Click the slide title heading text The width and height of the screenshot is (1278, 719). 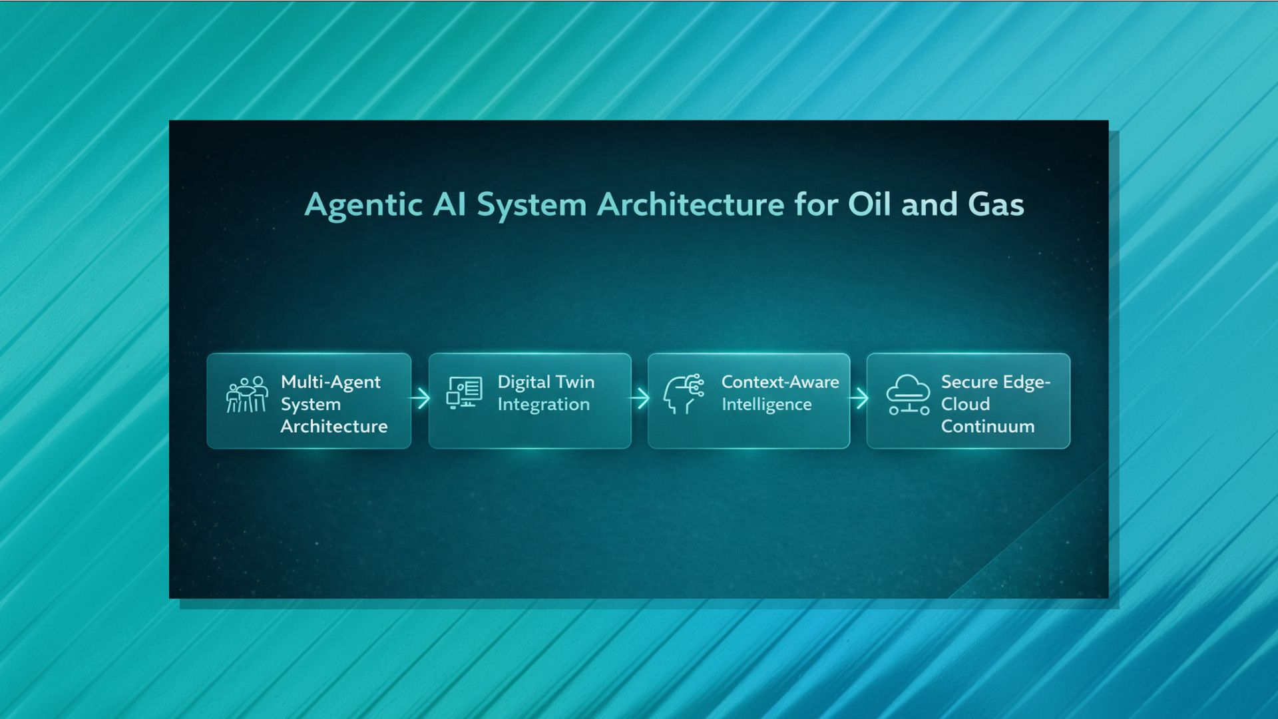click(x=664, y=204)
